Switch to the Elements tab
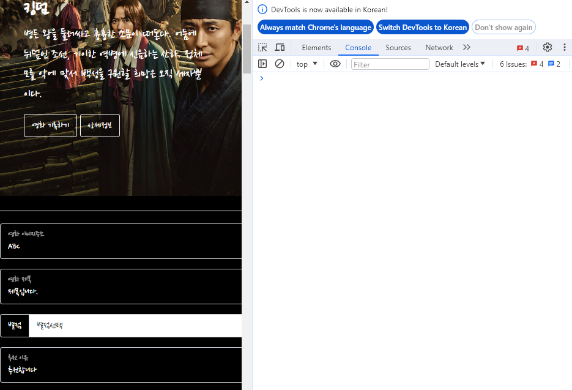 316,48
